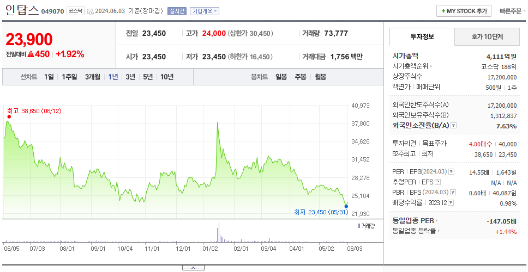Select 1년 line chart period
The width and height of the screenshot is (528, 272).
[x=113, y=77]
